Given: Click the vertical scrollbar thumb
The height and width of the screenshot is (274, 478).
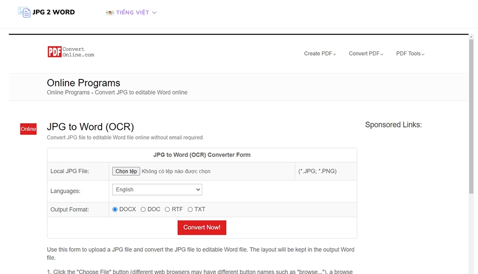Looking at the screenshot, I should point(471,116).
